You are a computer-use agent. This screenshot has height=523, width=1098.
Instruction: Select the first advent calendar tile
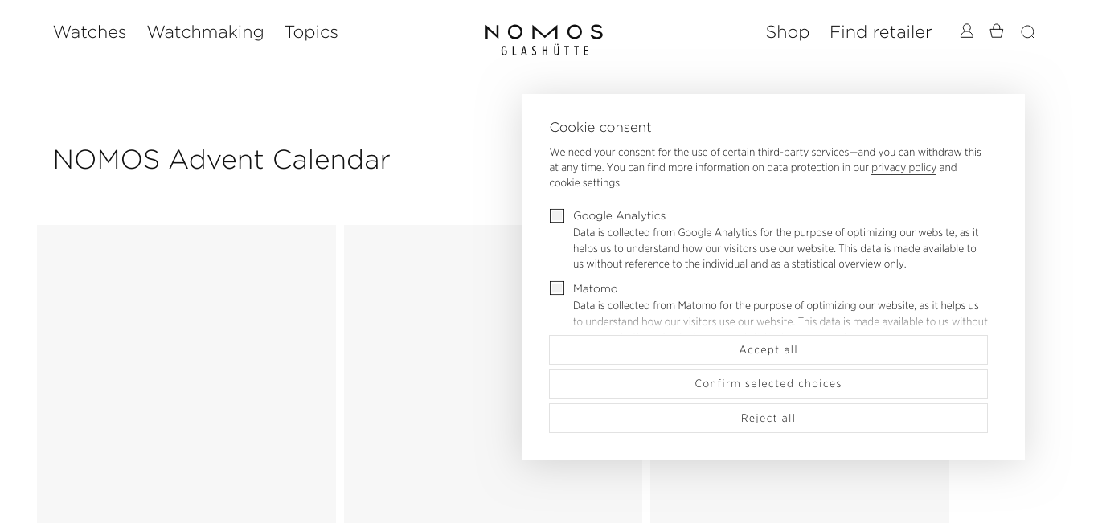(186, 374)
